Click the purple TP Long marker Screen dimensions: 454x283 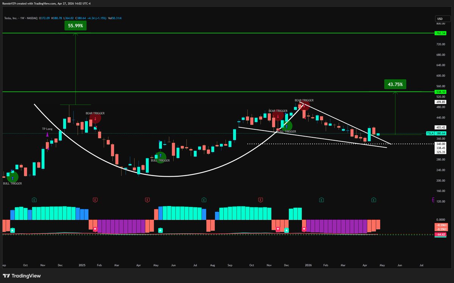(47, 134)
